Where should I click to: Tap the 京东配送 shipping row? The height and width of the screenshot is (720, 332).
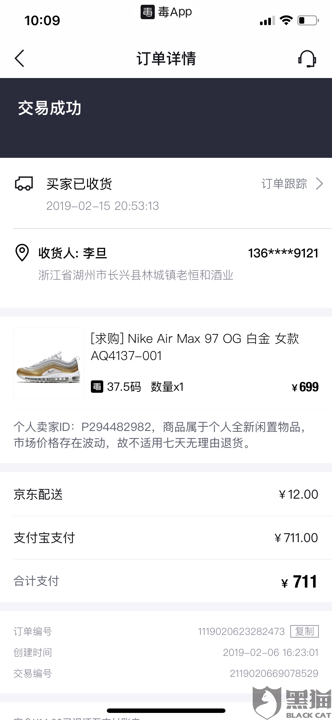pyautogui.click(x=166, y=494)
